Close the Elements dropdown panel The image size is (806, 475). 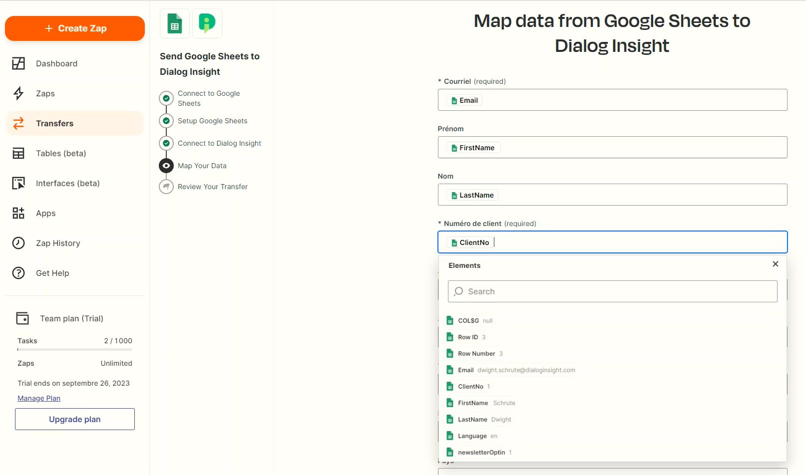click(x=776, y=264)
